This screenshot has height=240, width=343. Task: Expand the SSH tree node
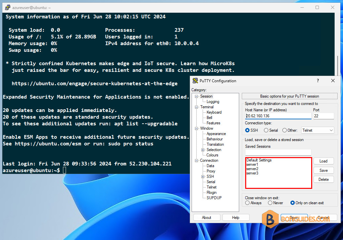tap(203, 176)
